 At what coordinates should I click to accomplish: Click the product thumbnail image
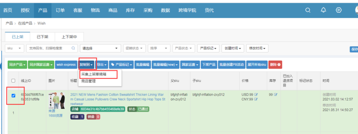pyautogui.click(x=55, y=100)
